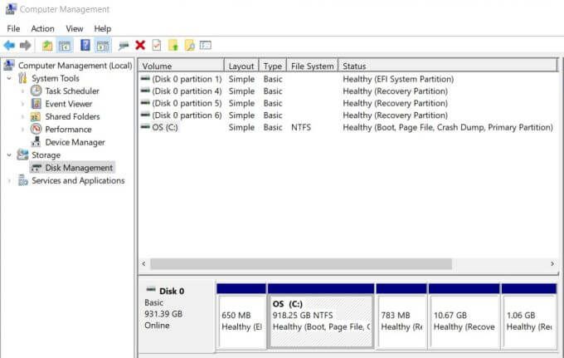Select the 1.06 GB recovery partition block
The height and width of the screenshot is (358, 564).
[529, 316]
